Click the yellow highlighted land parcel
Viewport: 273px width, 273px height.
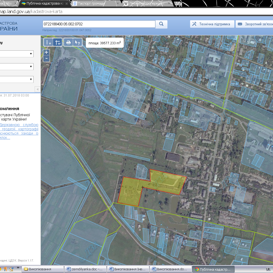point(165,181)
